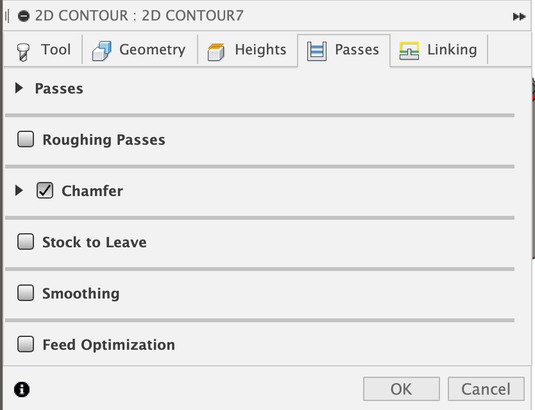Screen dimensions: 535x410
Task: Turn on Smoothing
Action: click(x=26, y=293)
